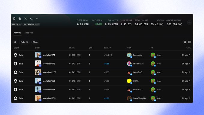204x115 pixels.
Task: Click the copy address icon
Action: (14, 19)
